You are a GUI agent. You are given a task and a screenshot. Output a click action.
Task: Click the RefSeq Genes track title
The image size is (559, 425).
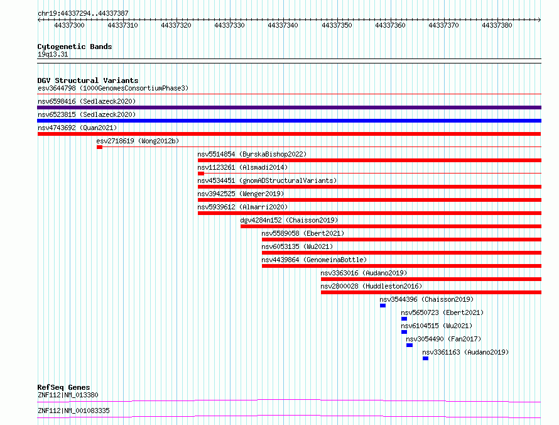(x=63, y=387)
